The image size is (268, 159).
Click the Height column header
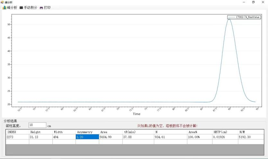pos(40,132)
